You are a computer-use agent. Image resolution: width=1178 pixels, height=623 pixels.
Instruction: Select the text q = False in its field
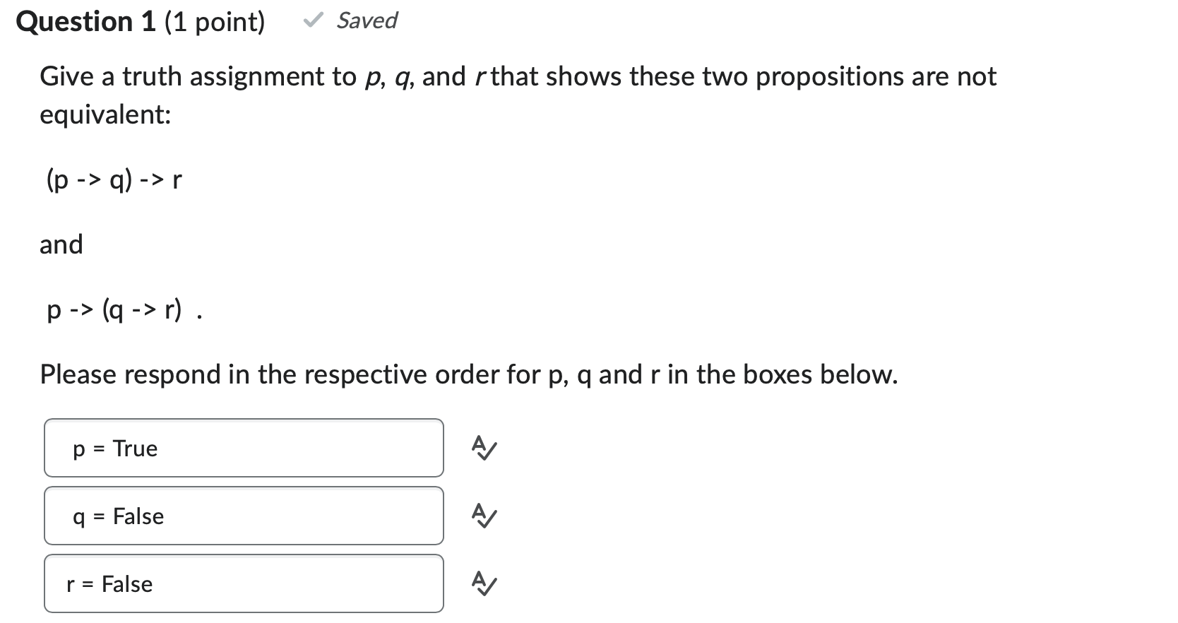click(x=119, y=516)
